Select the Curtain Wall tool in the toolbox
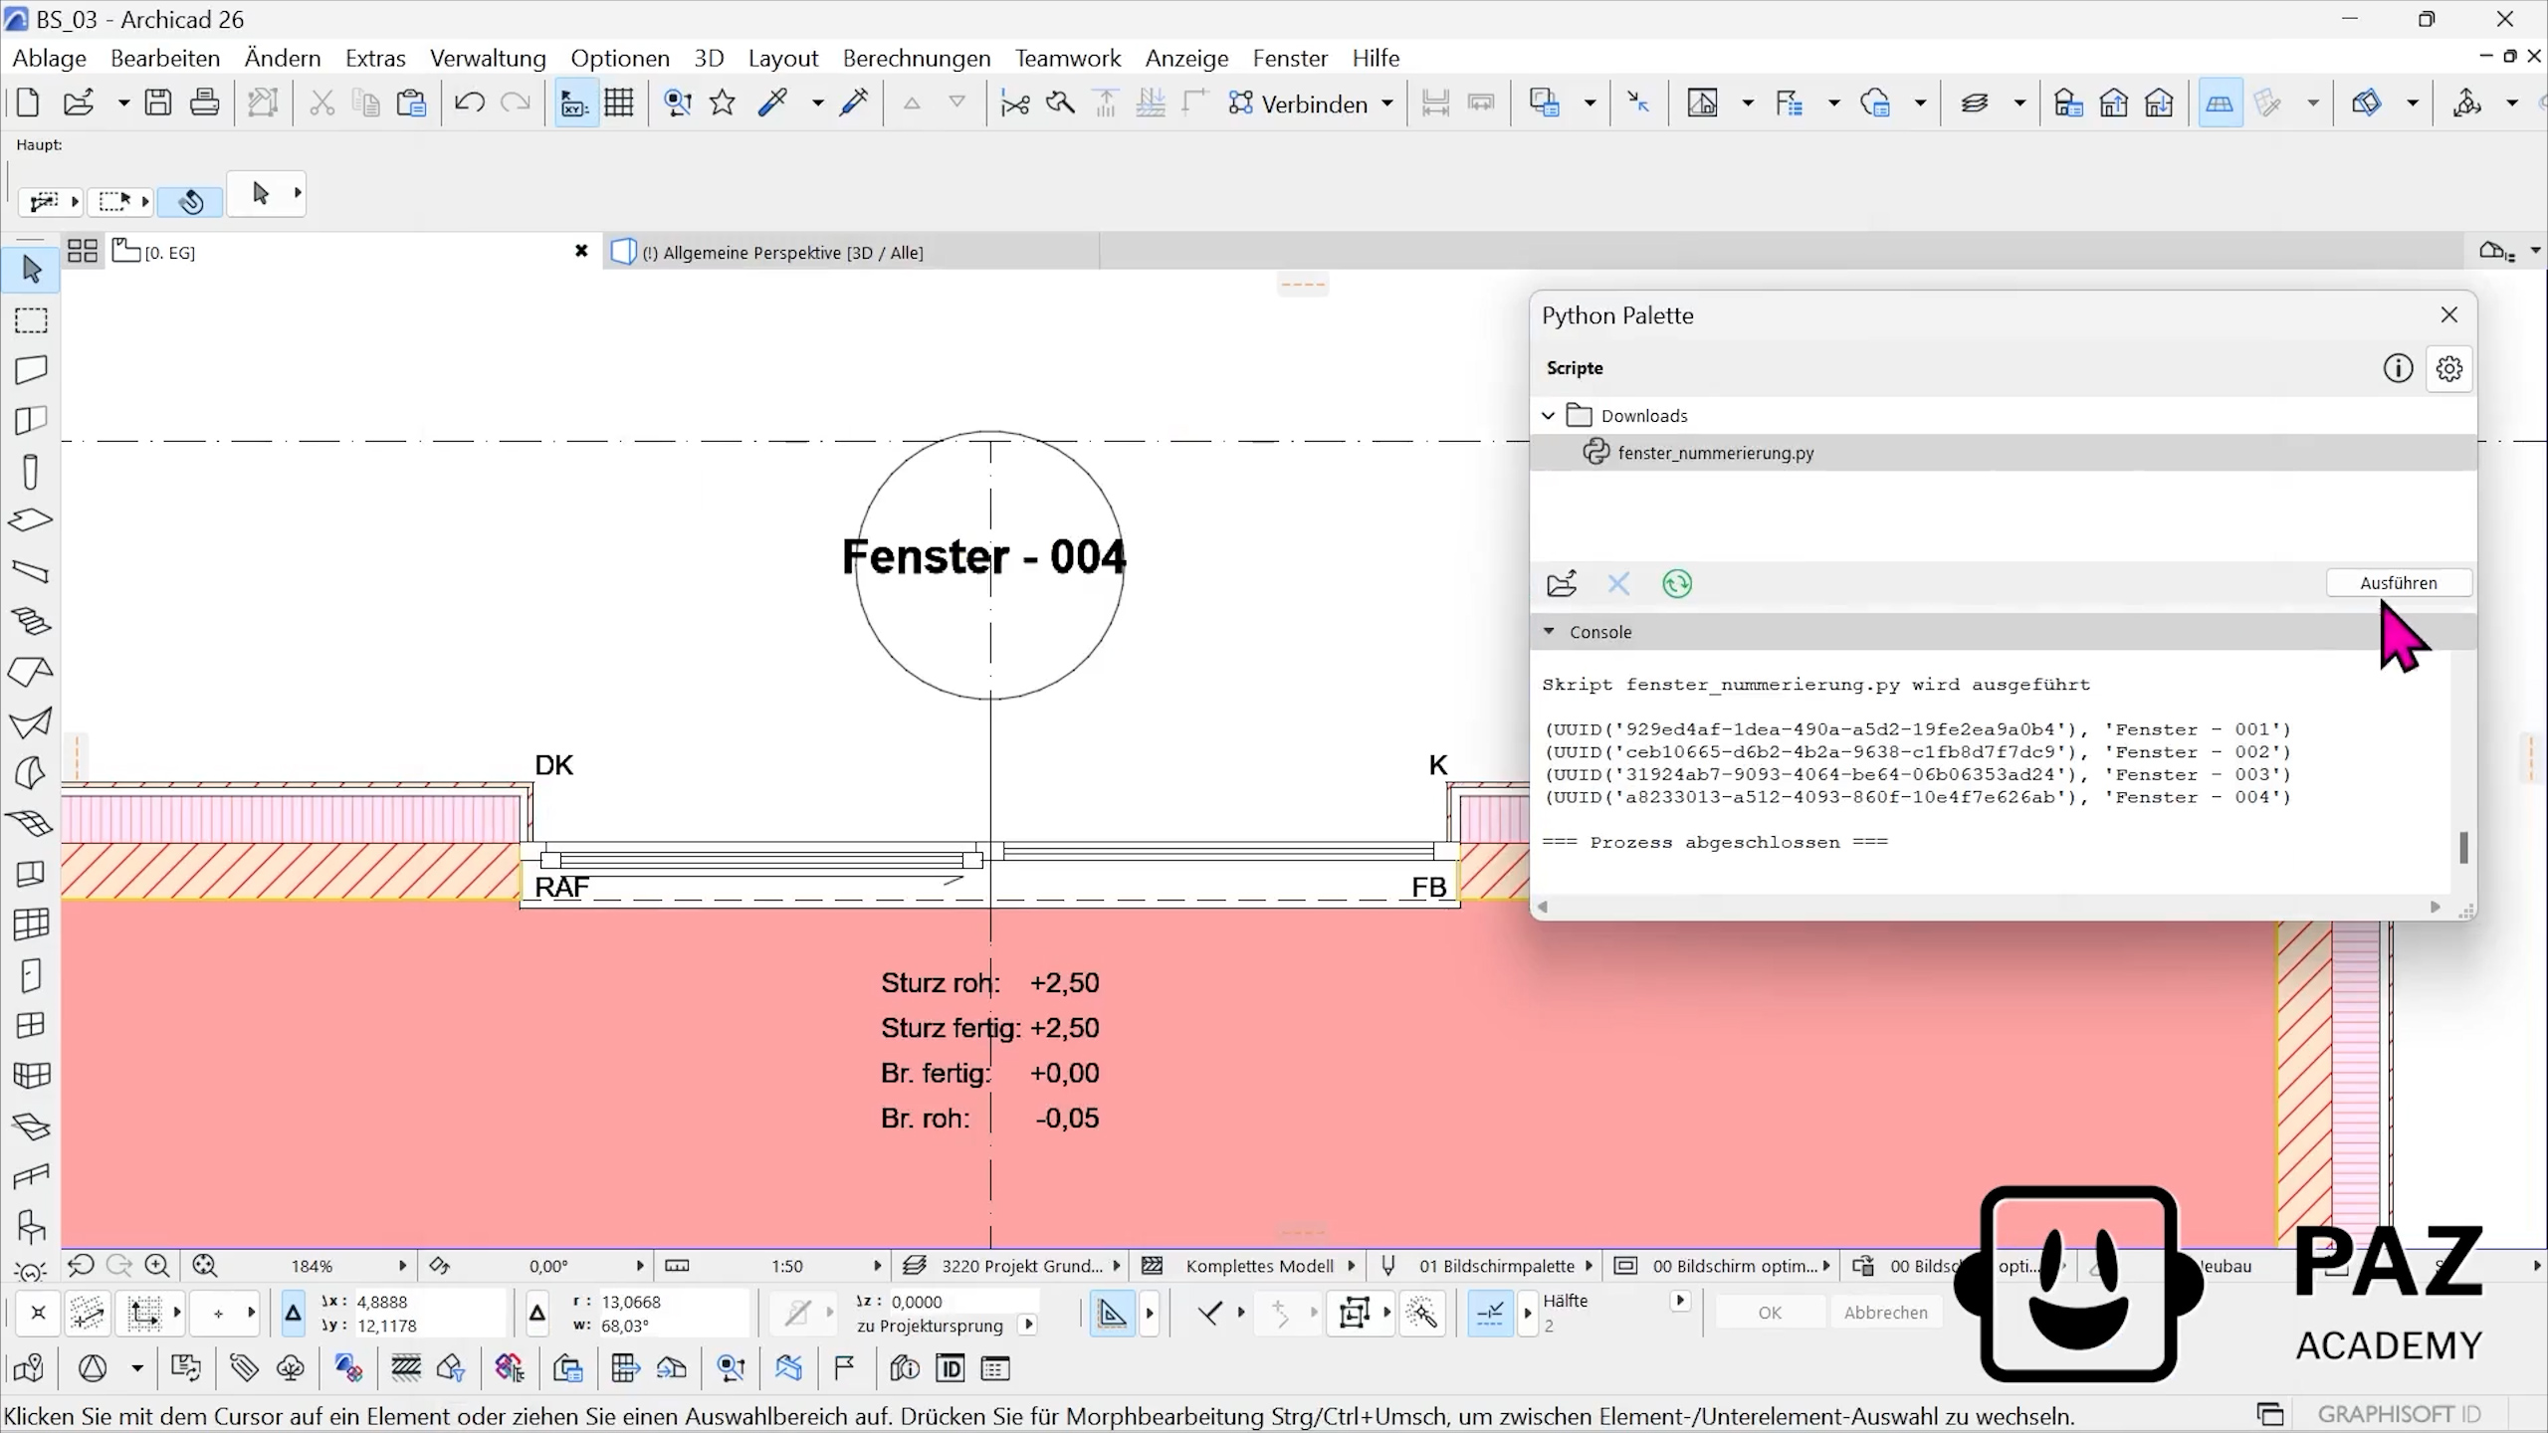Viewport: 2548px width, 1433px height. coord(31,924)
